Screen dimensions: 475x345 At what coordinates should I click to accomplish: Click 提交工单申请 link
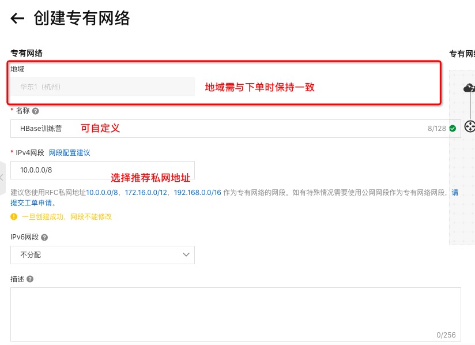(31, 203)
